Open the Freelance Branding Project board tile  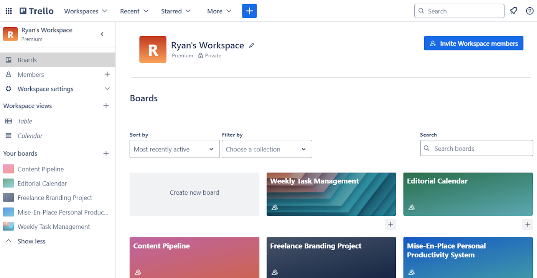331,257
